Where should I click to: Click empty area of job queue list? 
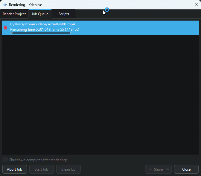point(100,95)
